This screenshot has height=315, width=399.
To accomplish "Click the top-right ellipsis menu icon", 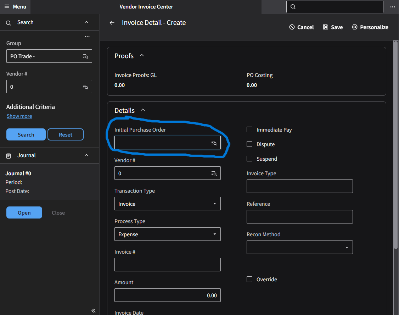I will point(392,7).
